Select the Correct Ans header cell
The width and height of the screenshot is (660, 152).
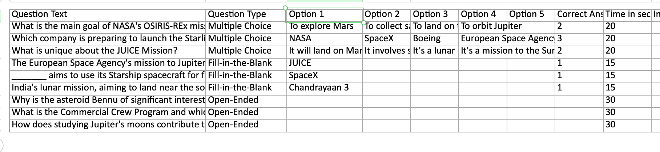coord(579,14)
